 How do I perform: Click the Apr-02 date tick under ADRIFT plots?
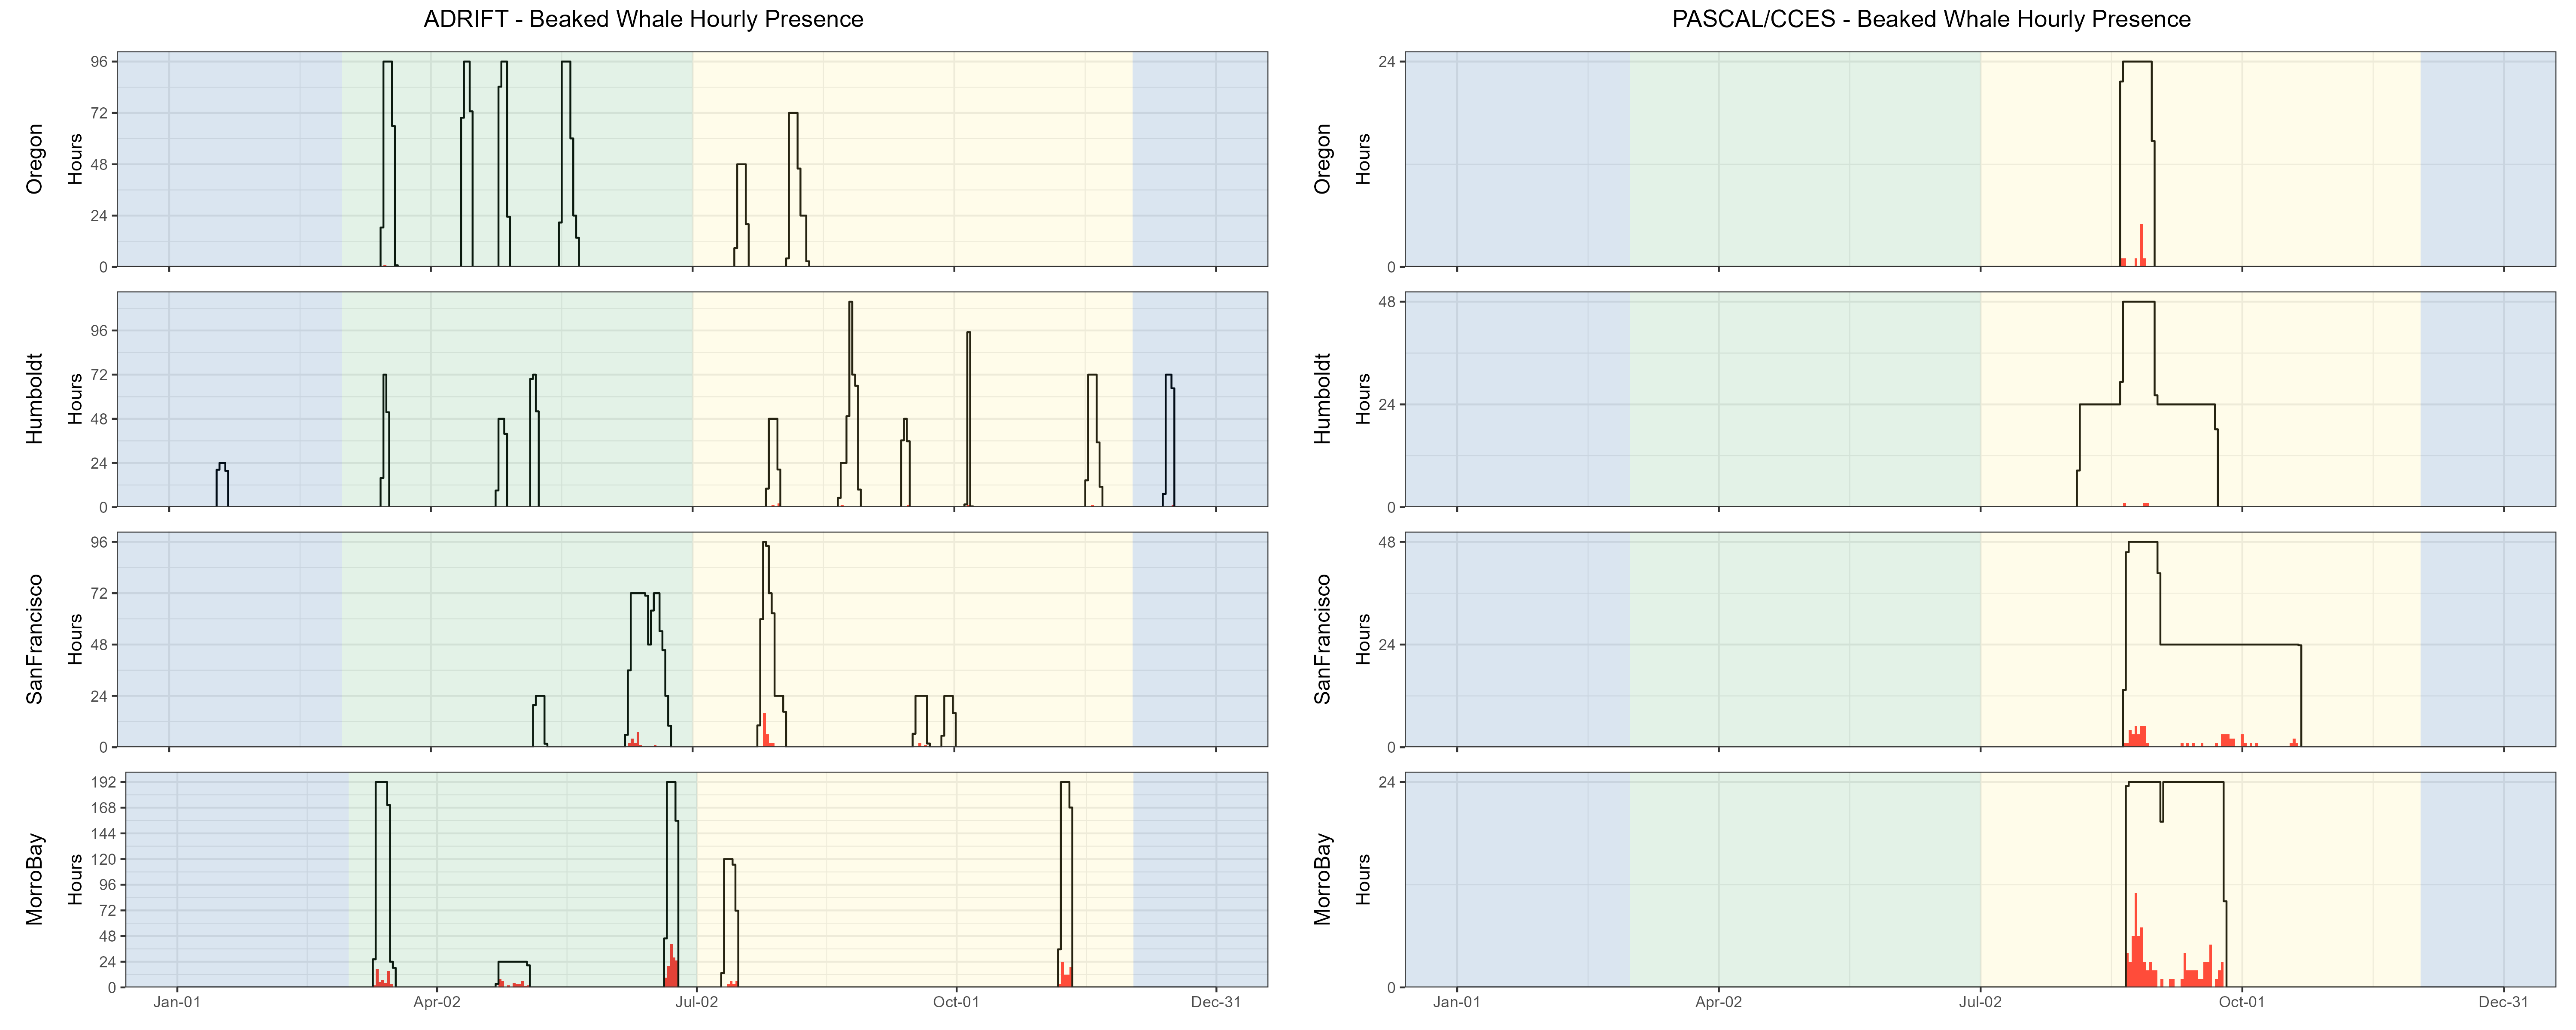(437, 1002)
